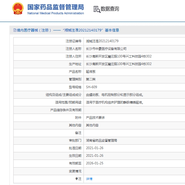Click the National Medical Products Administration subtitle
185x185 pixels.
coord(56,13)
